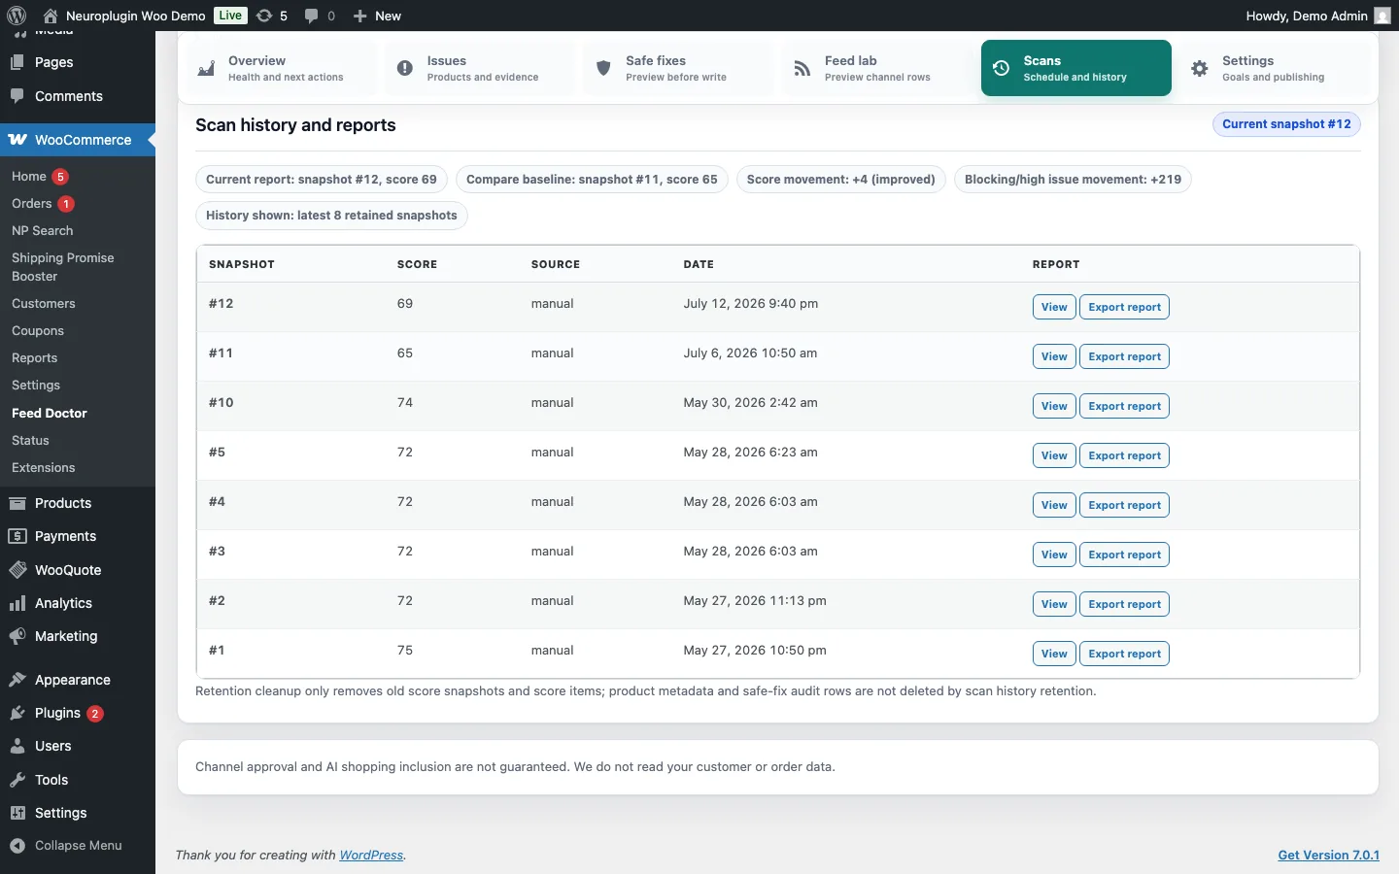
Task: Click the Analytics bar chart icon
Action: point(17,603)
